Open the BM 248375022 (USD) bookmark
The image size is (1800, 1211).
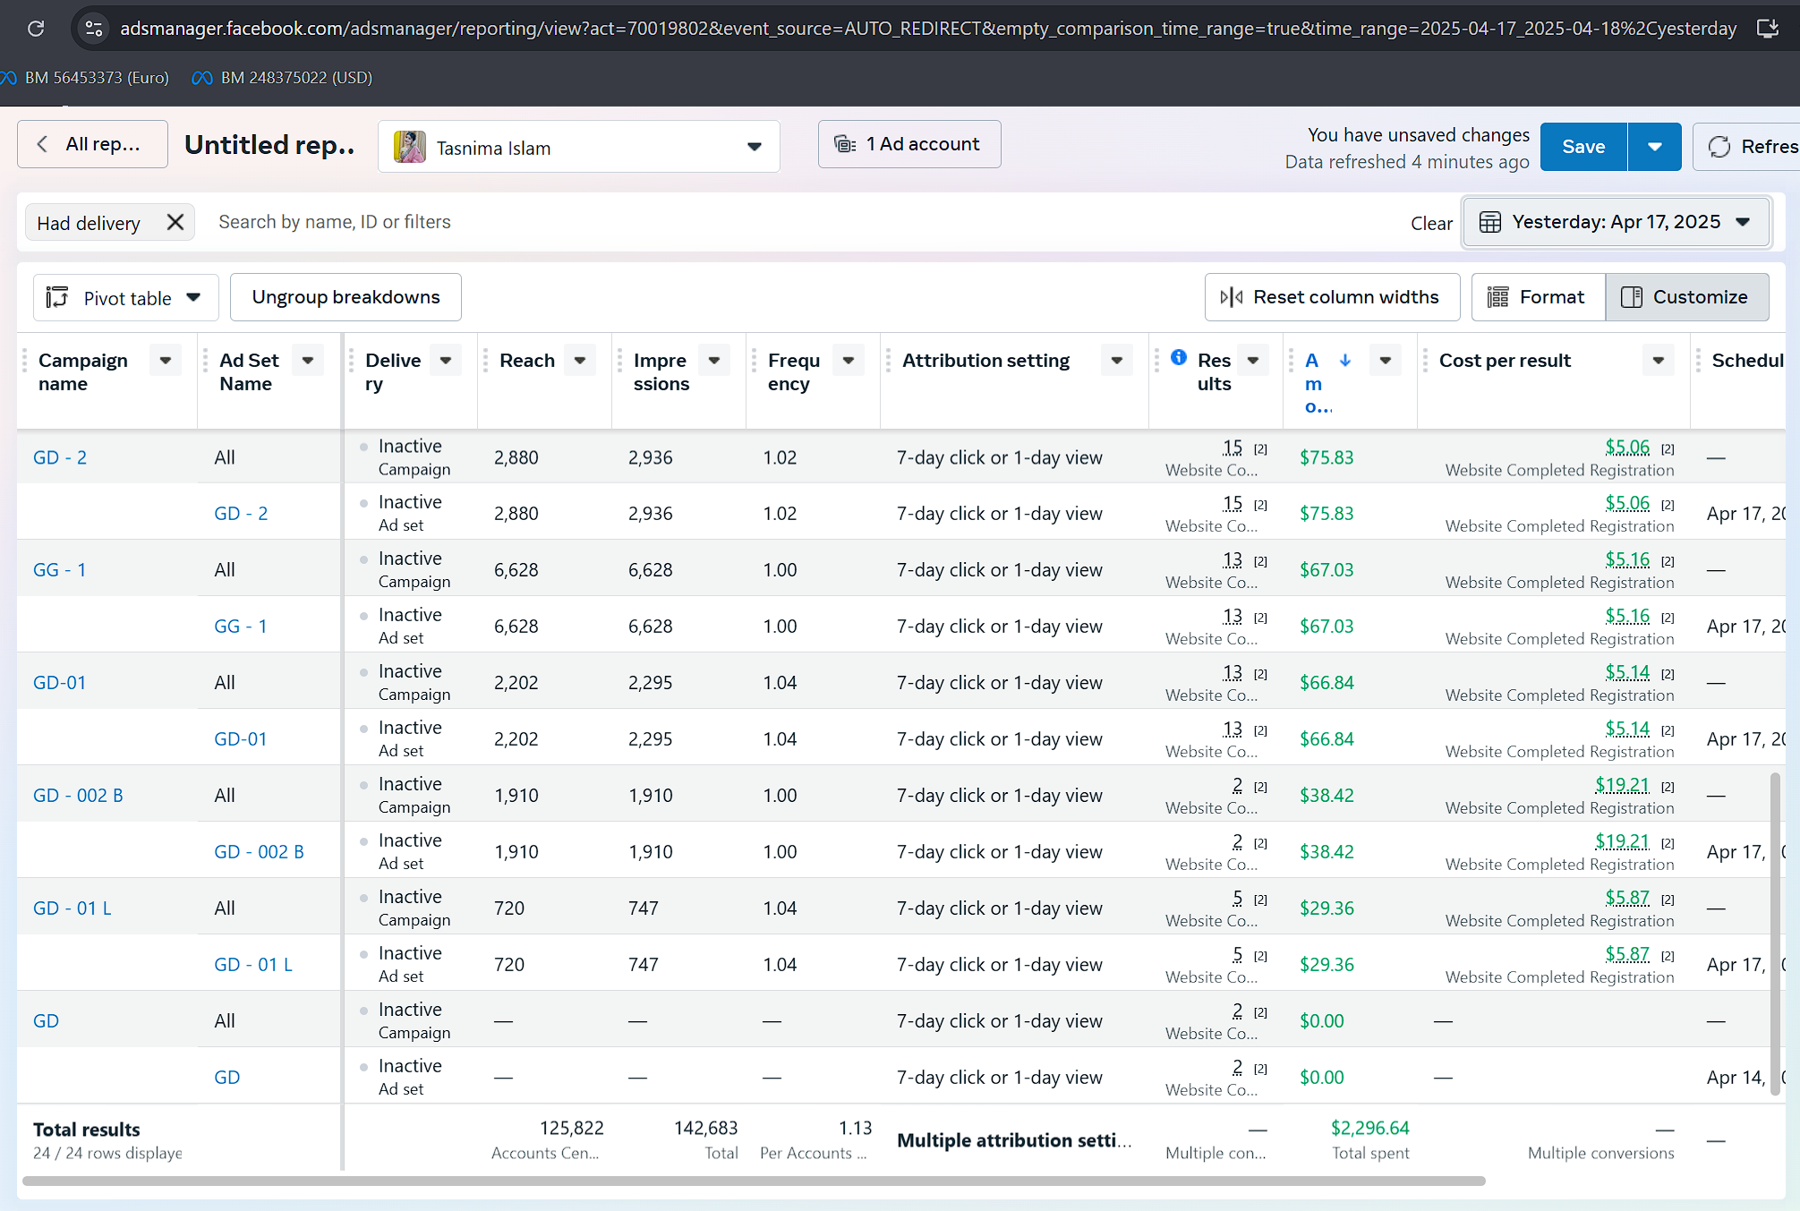click(x=283, y=78)
